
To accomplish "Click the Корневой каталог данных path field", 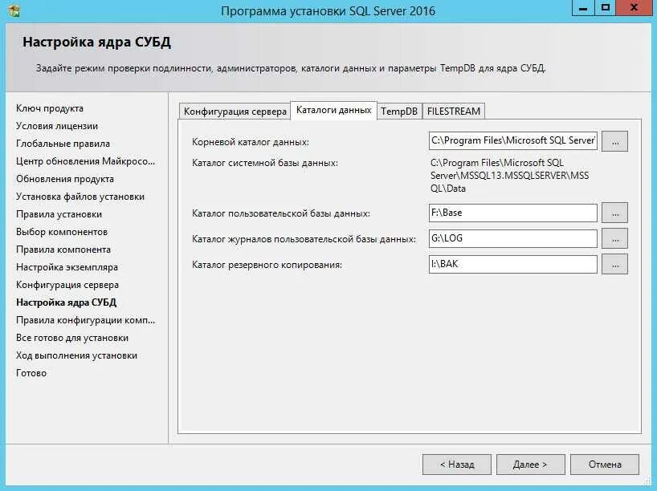I will (513, 141).
